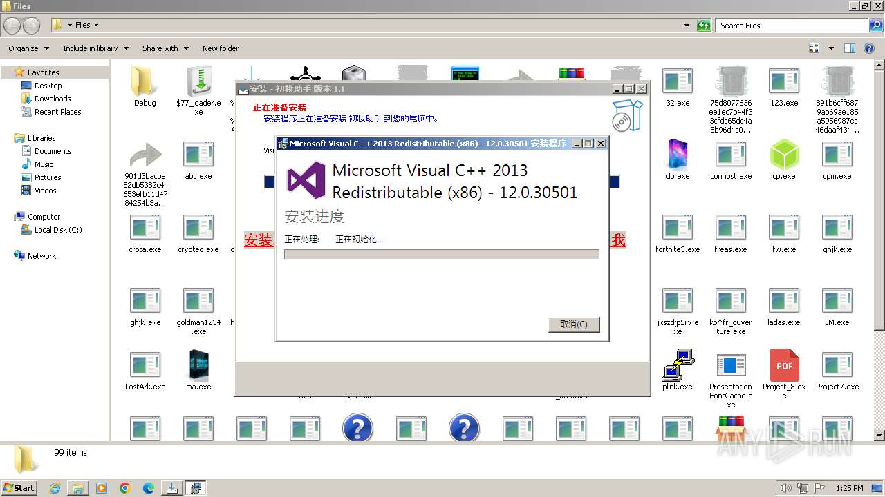This screenshot has height=497, width=885.
Task: Select Recent Places in navigation pane
Action: (x=57, y=112)
